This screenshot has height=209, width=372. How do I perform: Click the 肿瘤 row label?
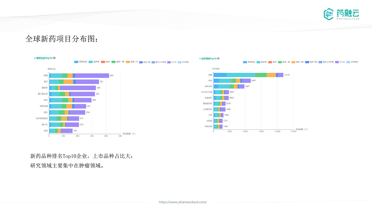[210, 75]
